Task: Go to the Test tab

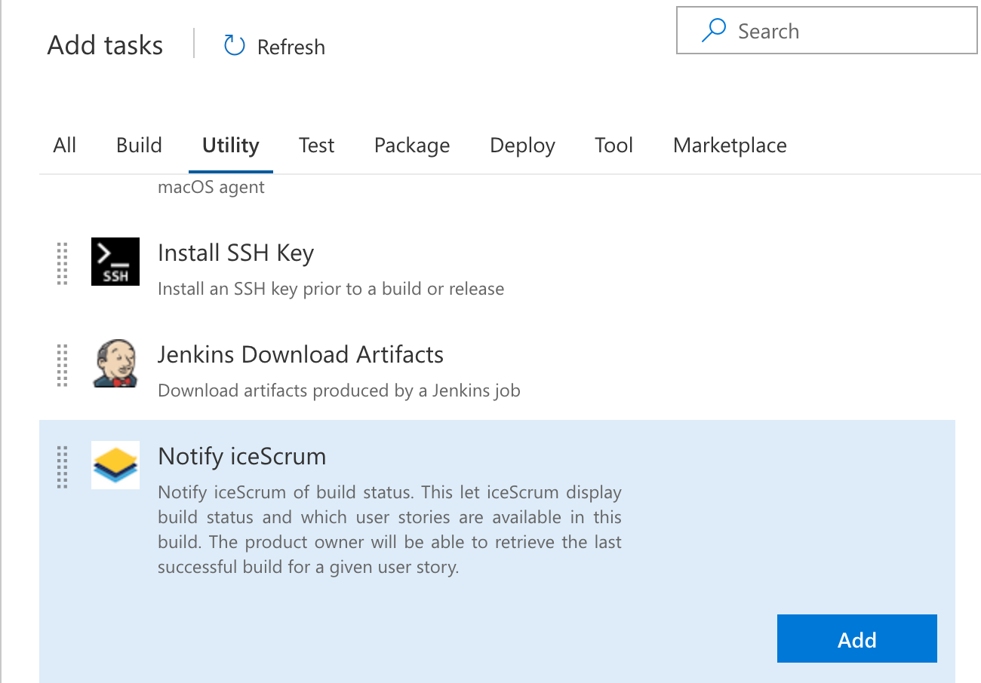Action: tap(316, 145)
